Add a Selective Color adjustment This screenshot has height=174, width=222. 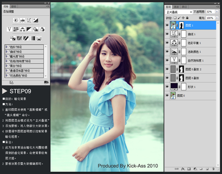pos(39,38)
